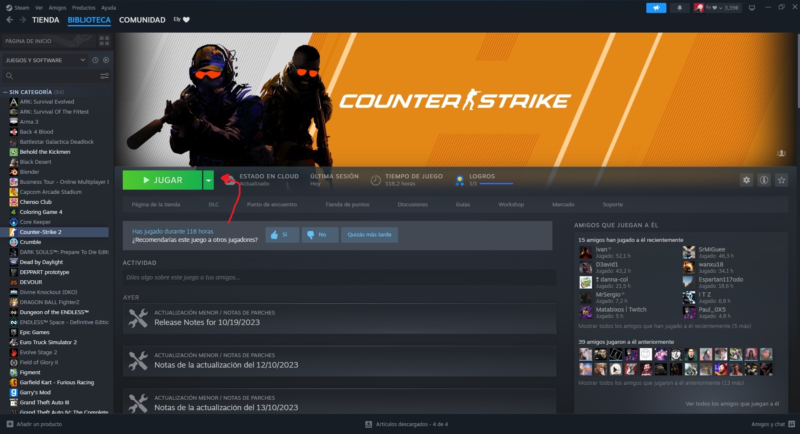
Task: Show all friends who played previously
Action: [x=661, y=383]
